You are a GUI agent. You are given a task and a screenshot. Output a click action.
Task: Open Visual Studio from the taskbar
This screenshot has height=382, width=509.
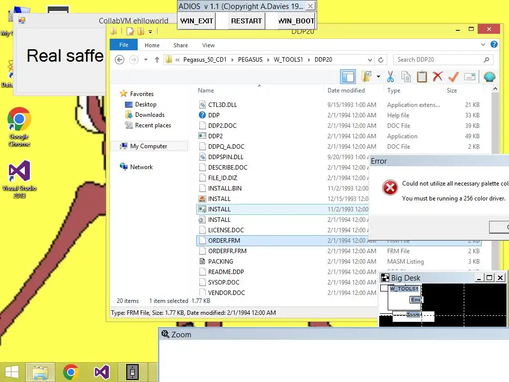tap(101, 372)
